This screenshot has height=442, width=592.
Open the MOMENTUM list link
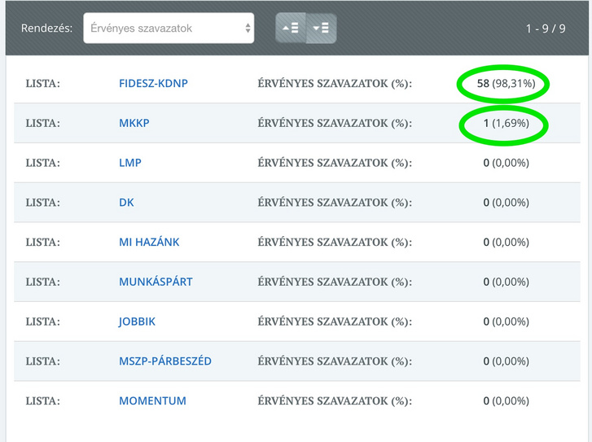152,400
